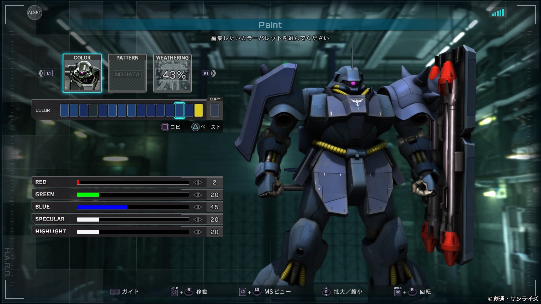Click the 移動 hint text

click(x=202, y=292)
